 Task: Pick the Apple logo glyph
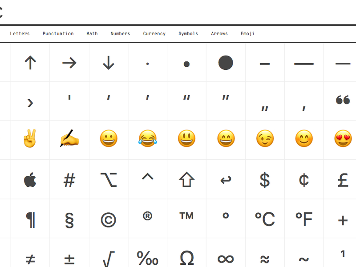30,180
